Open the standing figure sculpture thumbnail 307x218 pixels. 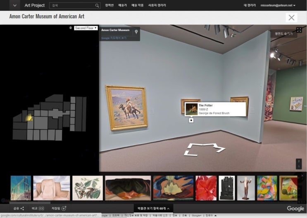pyautogui.click(x=246, y=188)
